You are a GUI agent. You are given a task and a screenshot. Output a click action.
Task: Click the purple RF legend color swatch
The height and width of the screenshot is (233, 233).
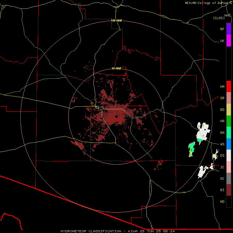[x=229, y=29]
